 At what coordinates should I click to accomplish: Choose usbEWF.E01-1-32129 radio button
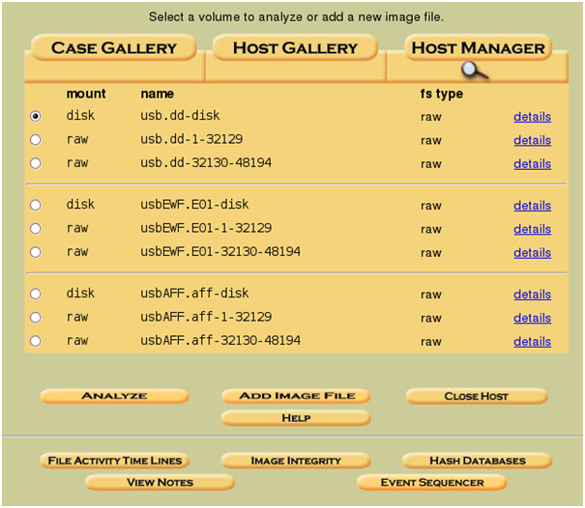tap(36, 229)
